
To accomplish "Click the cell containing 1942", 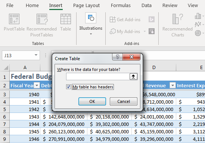I will [25, 109].
